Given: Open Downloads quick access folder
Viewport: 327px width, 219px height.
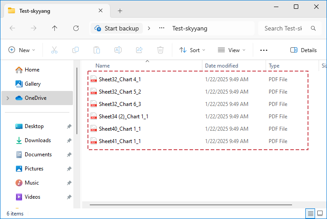Looking at the screenshot, I should 38,140.
